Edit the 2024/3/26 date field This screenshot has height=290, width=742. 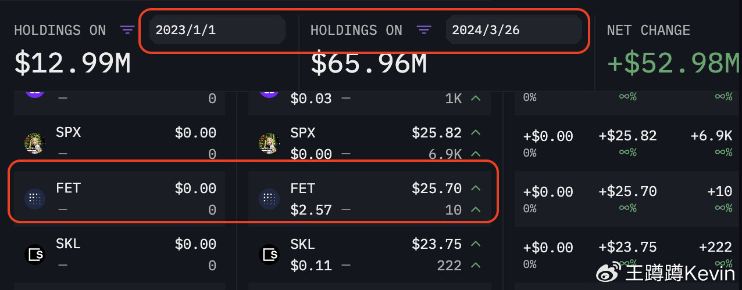click(x=514, y=30)
